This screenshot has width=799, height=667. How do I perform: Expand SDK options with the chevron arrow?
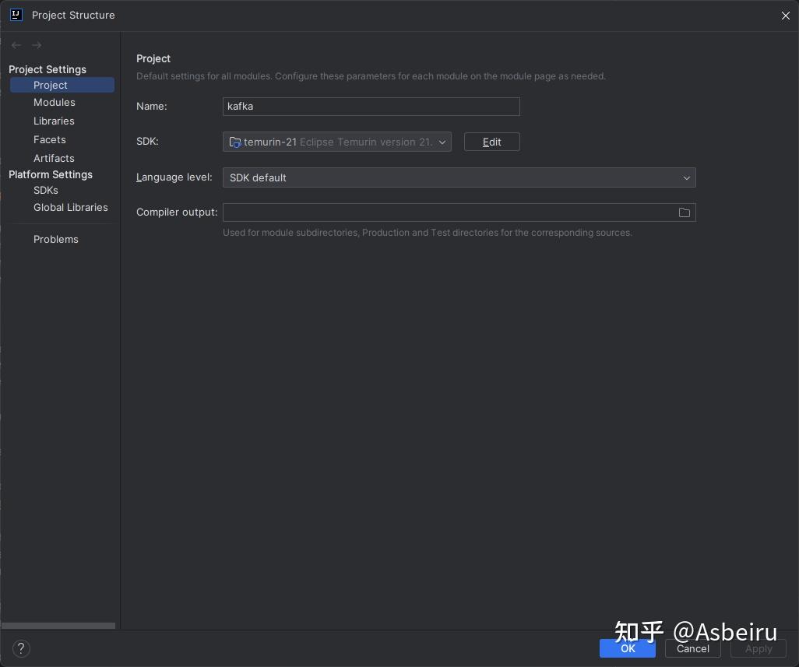[x=442, y=142]
